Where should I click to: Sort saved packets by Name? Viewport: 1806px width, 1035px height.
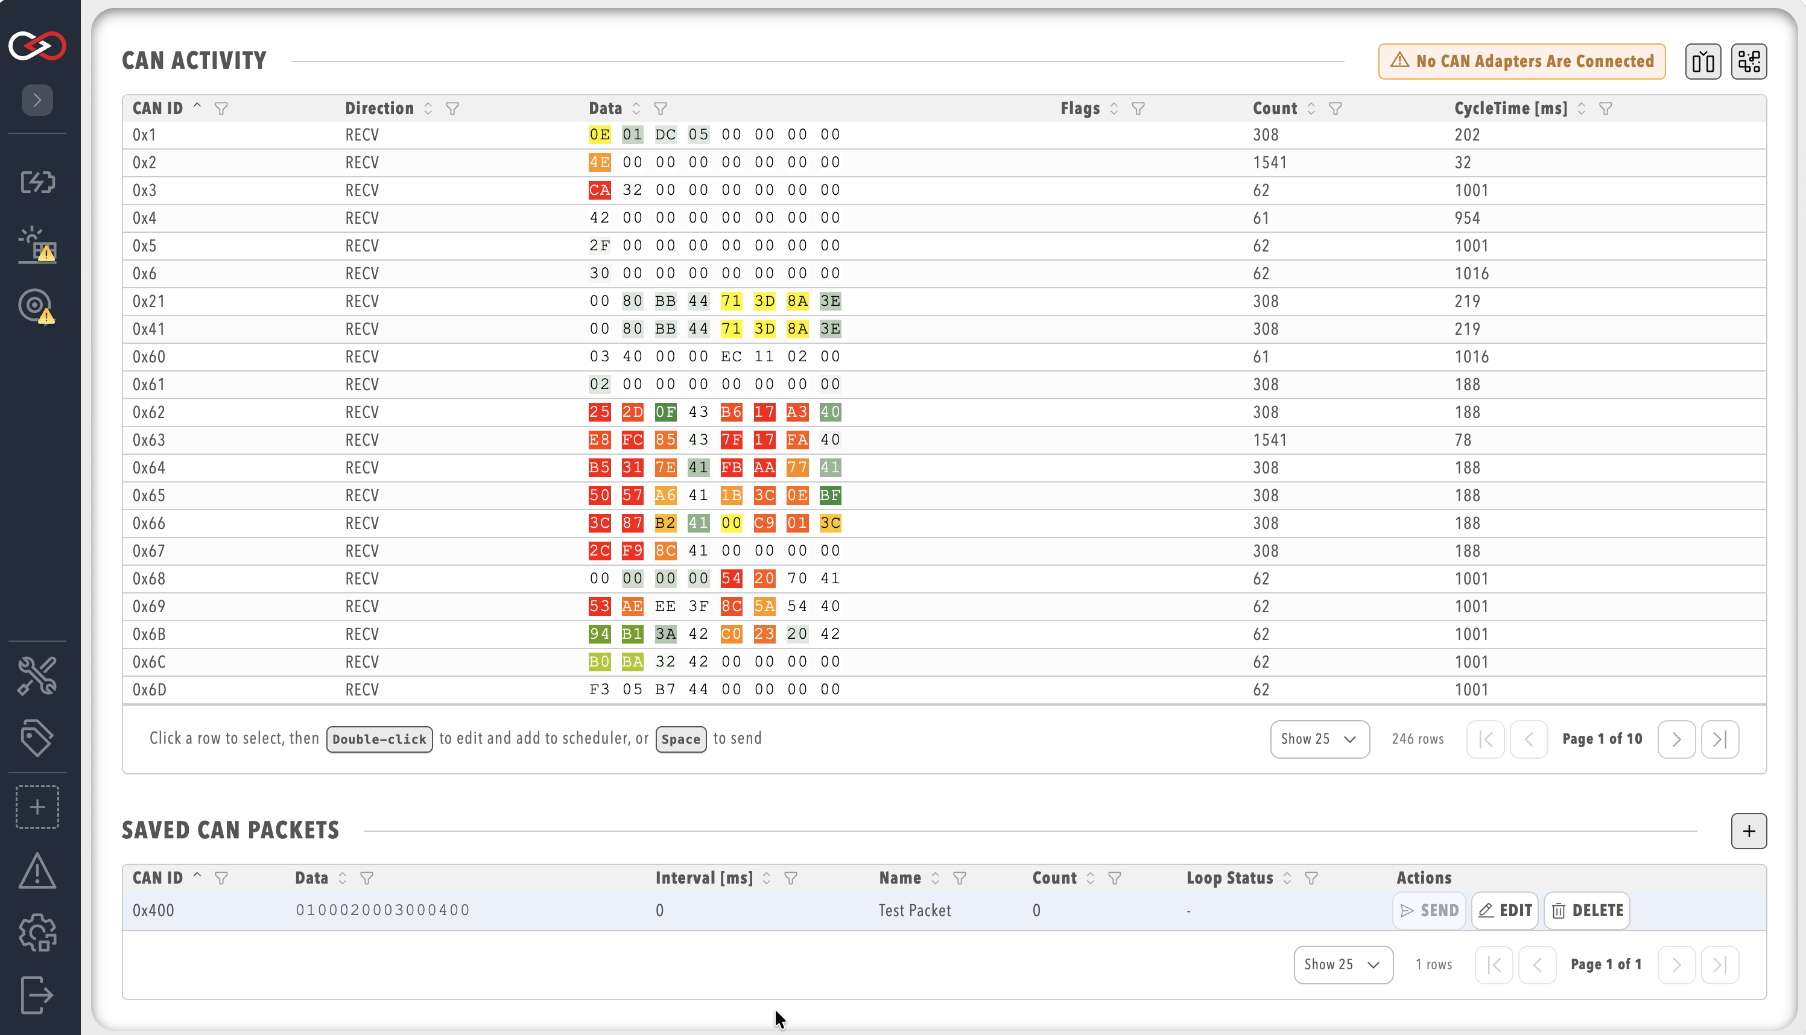(x=936, y=879)
